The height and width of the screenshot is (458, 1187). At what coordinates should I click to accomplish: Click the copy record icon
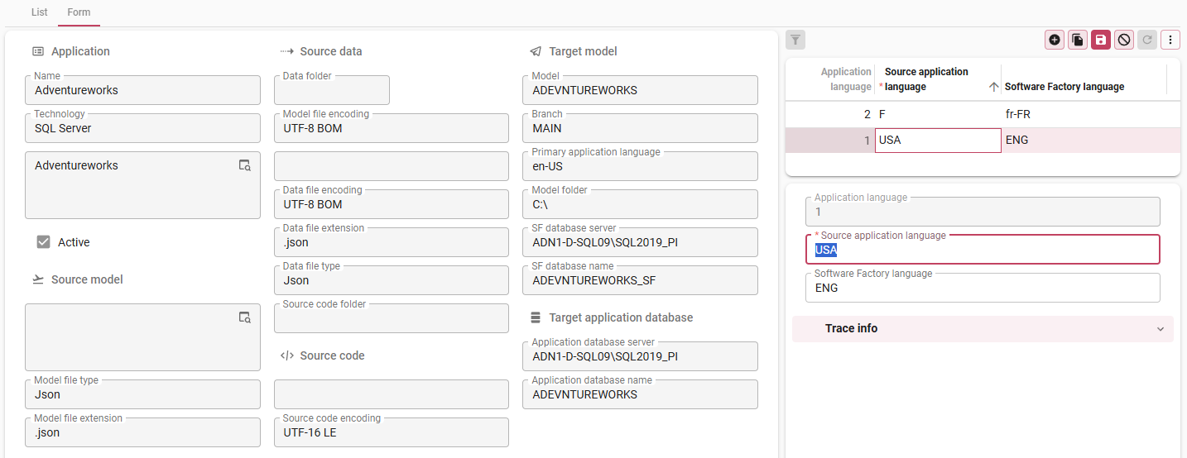point(1078,40)
